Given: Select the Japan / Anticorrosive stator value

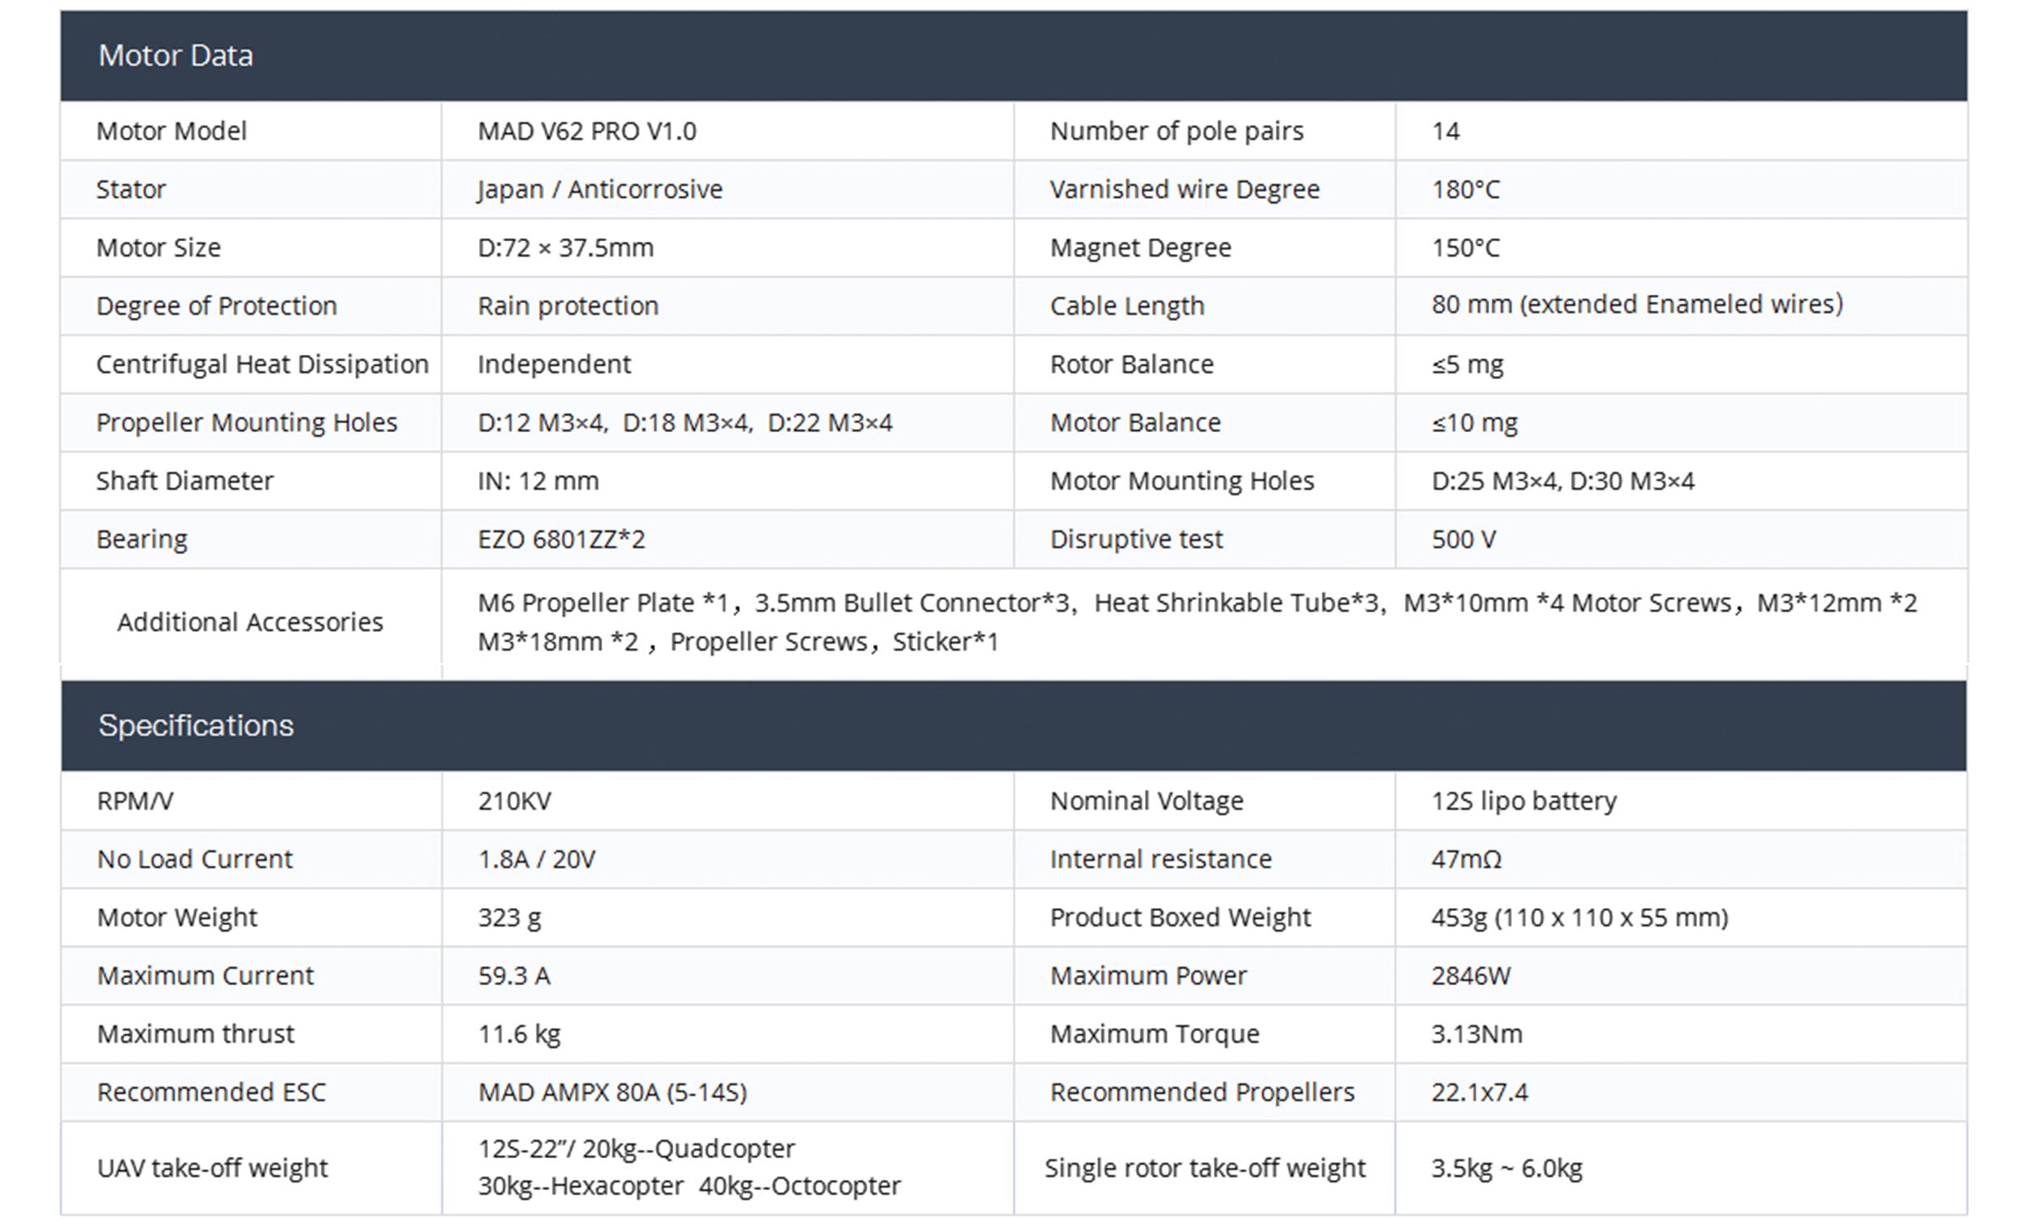Looking at the screenshot, I should (600, 189).
